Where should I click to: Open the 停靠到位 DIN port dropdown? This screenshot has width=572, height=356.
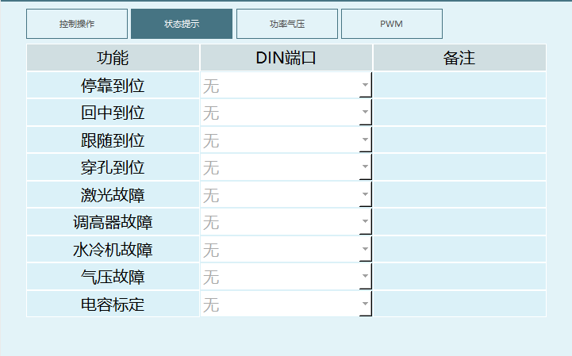tap(365, 86)
